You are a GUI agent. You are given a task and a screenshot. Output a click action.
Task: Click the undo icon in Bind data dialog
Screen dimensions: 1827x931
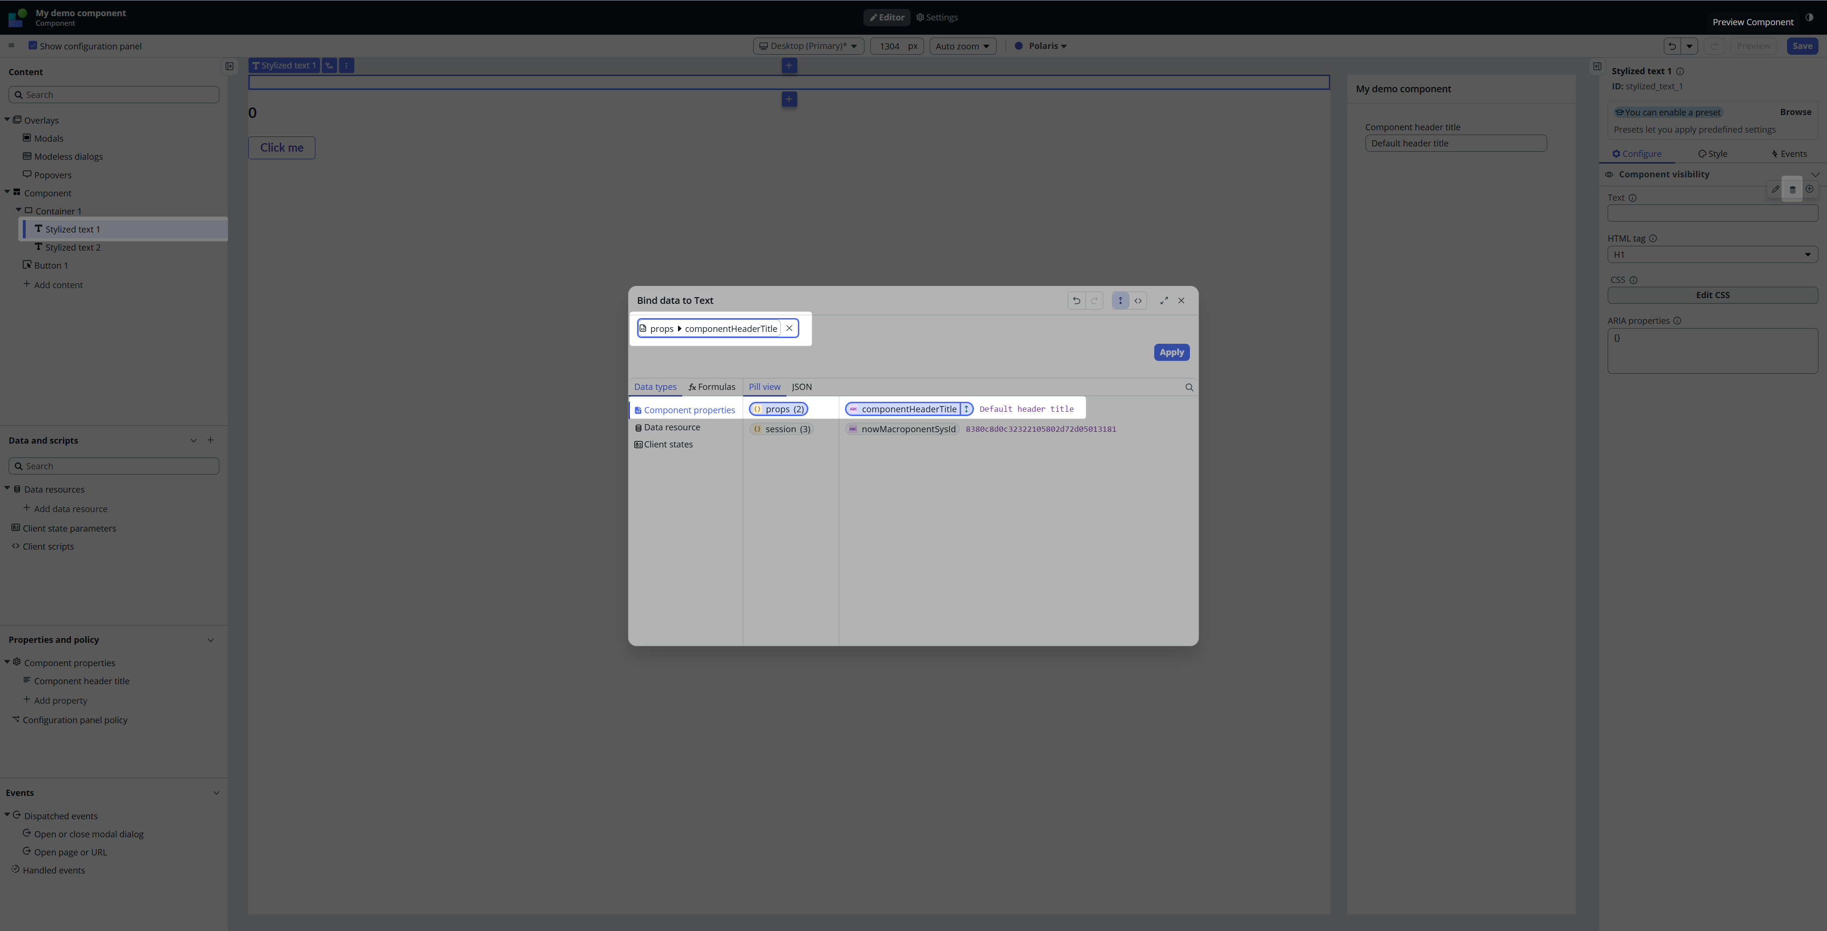point(1076,301)
